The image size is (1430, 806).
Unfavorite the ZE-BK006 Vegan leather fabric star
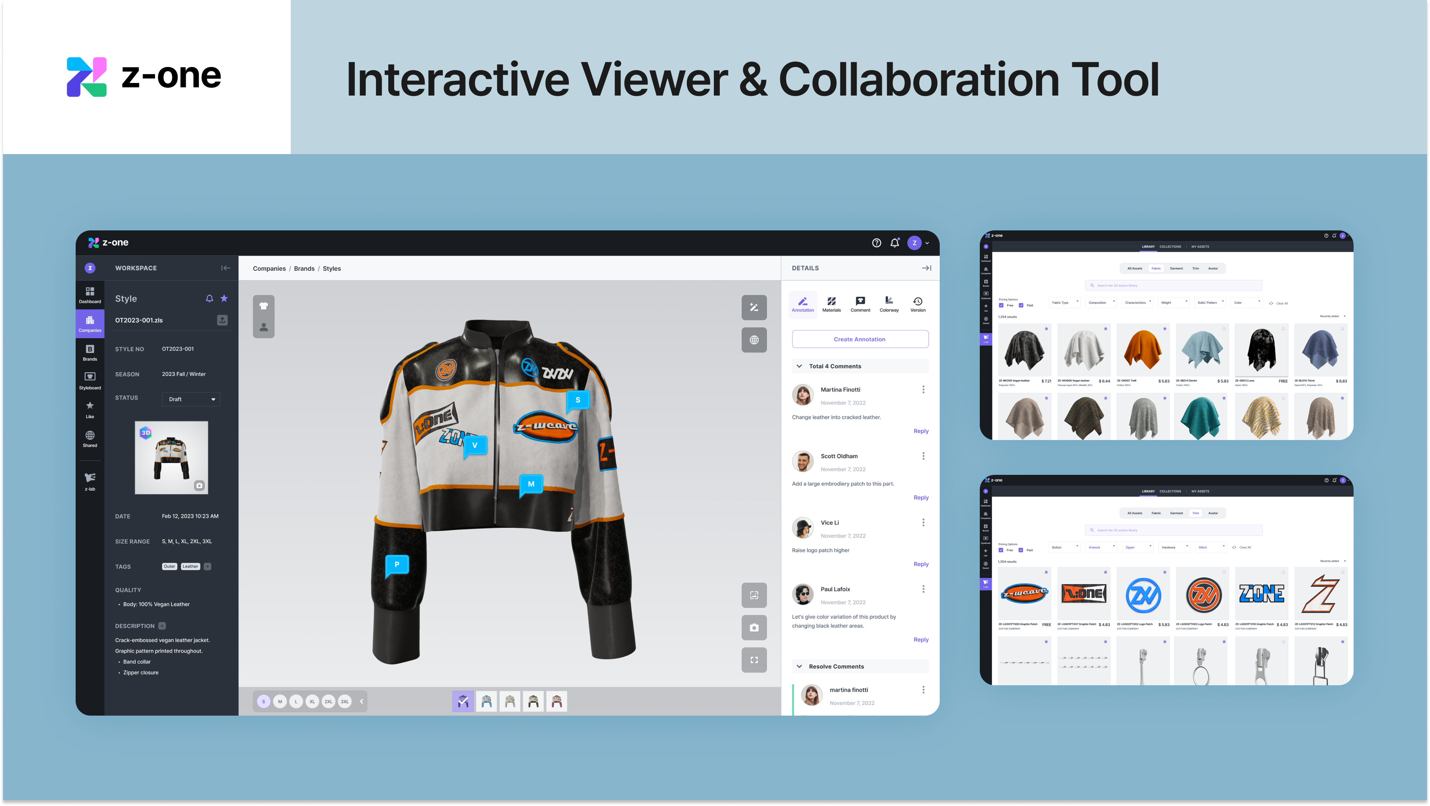click(1046, 329)
